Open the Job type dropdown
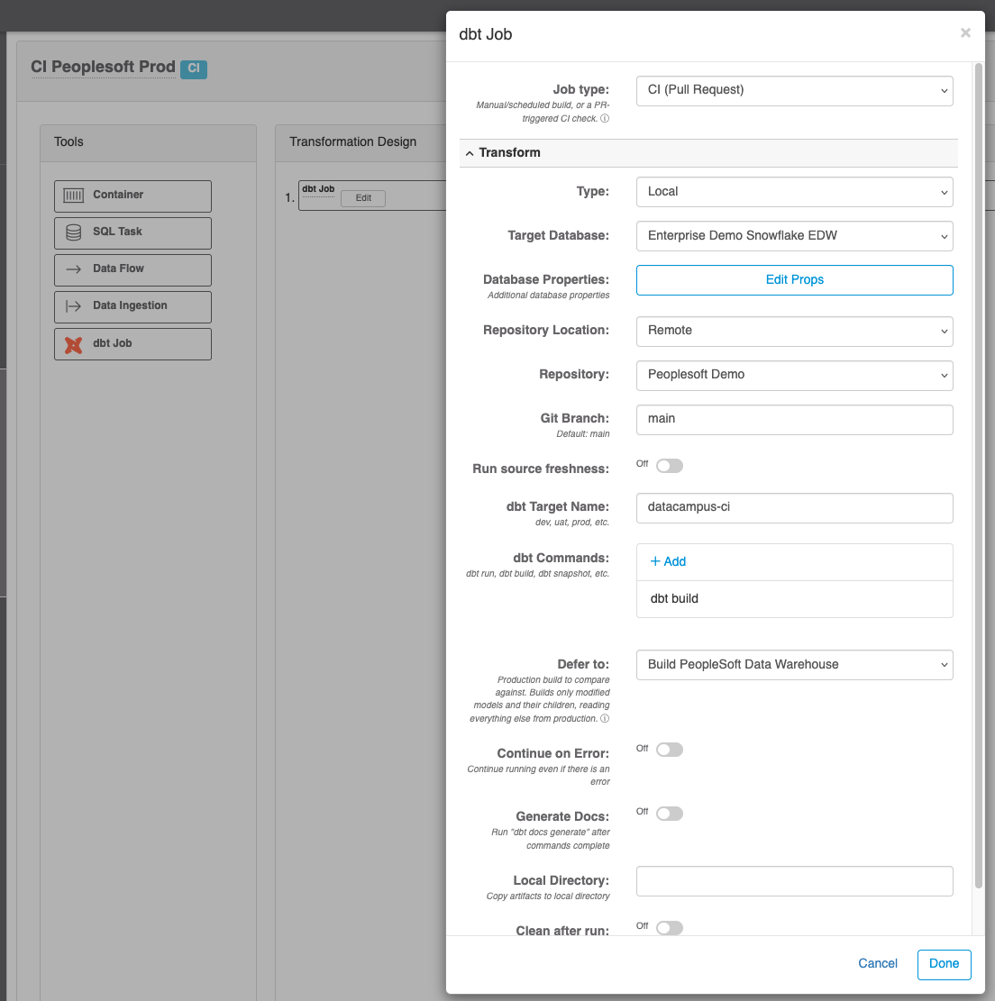Image resolution: width=995 pixels, height=1001 pixels. click(x=794, y=91)
